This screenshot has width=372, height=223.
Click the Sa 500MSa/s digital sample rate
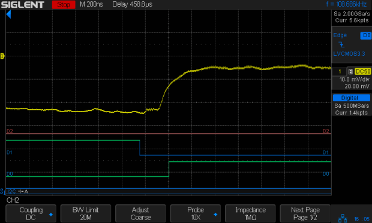[352, 106]
